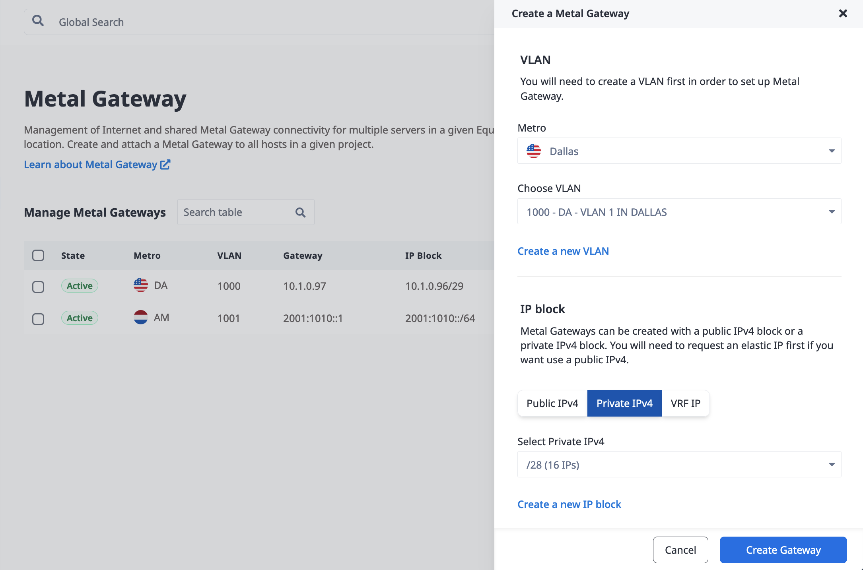
Task: Close the Create a Metal Gateway panel
Action: pos(843,14)
